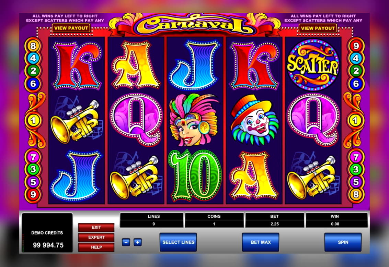
Task: Decrease coin size with minus button
Action: click(x=126, y=242)
